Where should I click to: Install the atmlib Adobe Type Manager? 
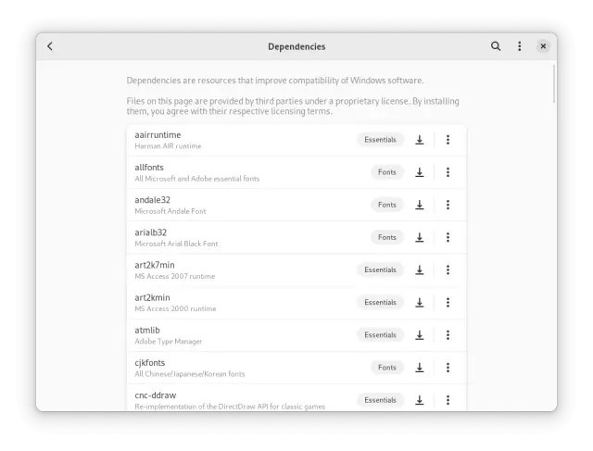point(419,334)
